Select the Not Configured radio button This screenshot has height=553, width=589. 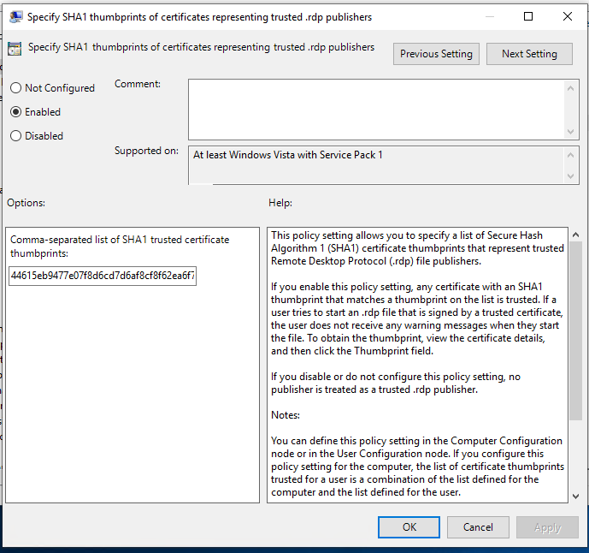[x=15, y=88]
